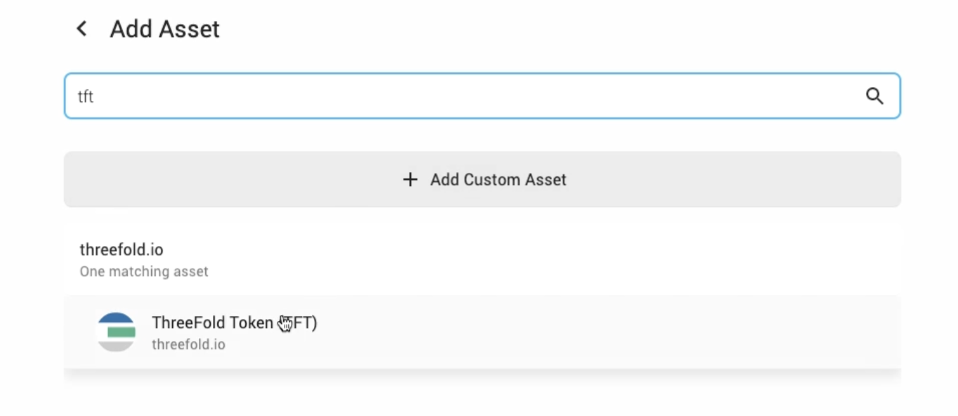Click threefold.io domain under ThreeFold Token
This screenshot has width=958, height=416.
pos(189,345)
